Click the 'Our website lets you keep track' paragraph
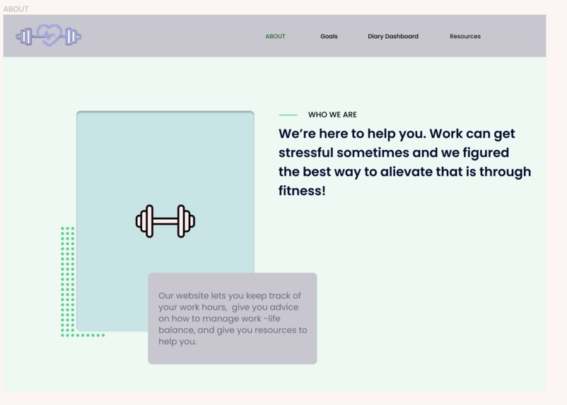This screenshot has height=405, width=567. (233, 319)
